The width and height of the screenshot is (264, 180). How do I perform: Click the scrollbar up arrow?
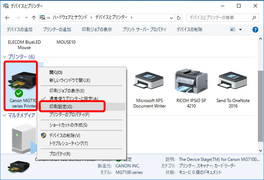pos(260,39)
